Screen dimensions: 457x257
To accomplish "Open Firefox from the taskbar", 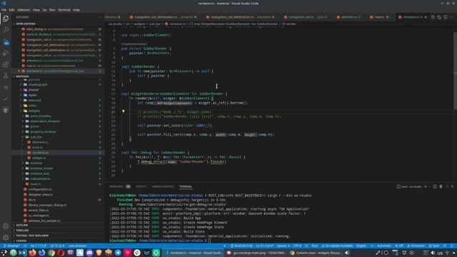I will tap(32, 253).
